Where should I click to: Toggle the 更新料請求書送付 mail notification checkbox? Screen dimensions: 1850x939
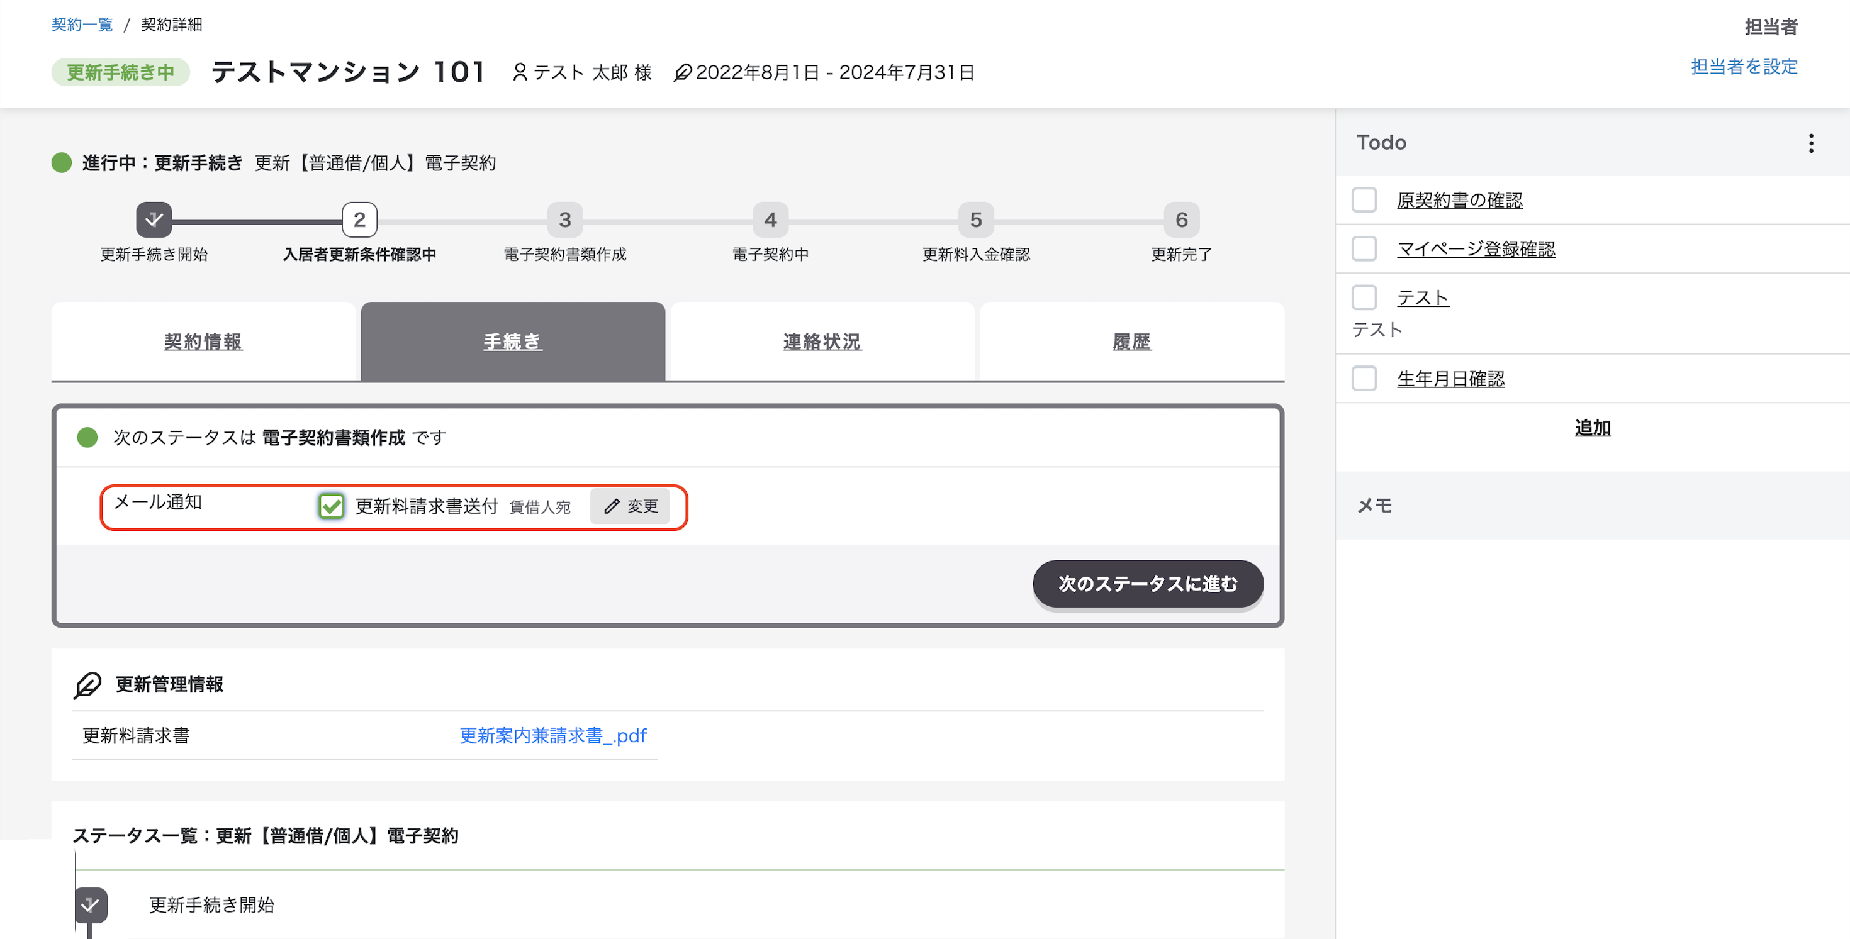[x=331, y=506]
